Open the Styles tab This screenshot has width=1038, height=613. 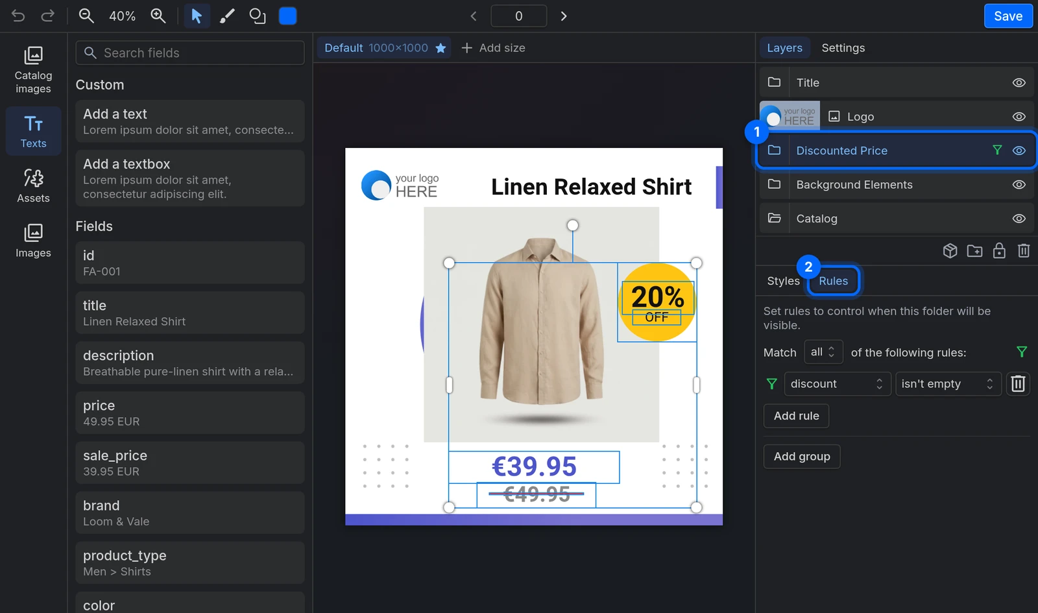783,281
